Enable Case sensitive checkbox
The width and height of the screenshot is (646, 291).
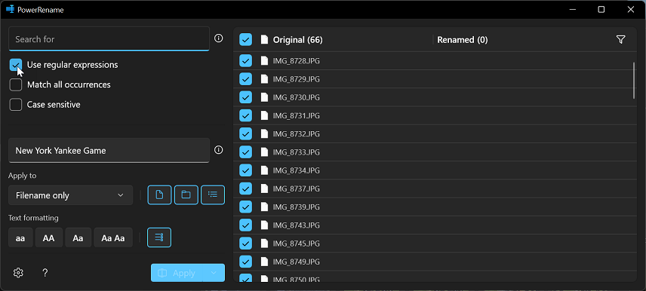click(16, 105)
